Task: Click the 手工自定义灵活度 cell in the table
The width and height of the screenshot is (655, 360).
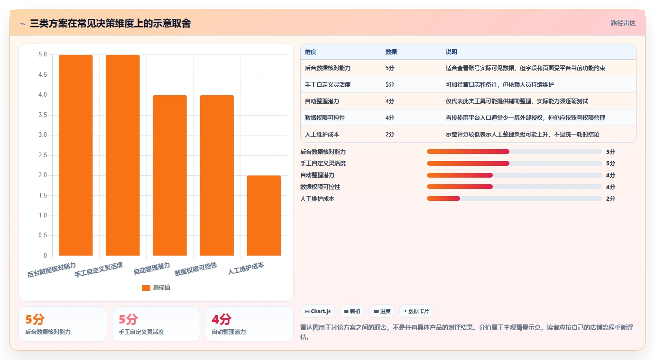Action: [x=328, y=85]
